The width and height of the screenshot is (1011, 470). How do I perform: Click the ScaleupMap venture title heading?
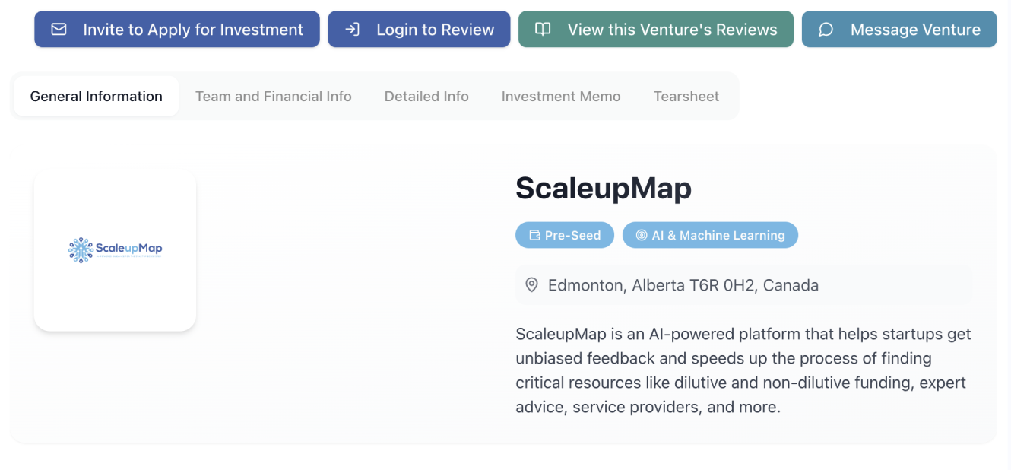tap(603, 188)
